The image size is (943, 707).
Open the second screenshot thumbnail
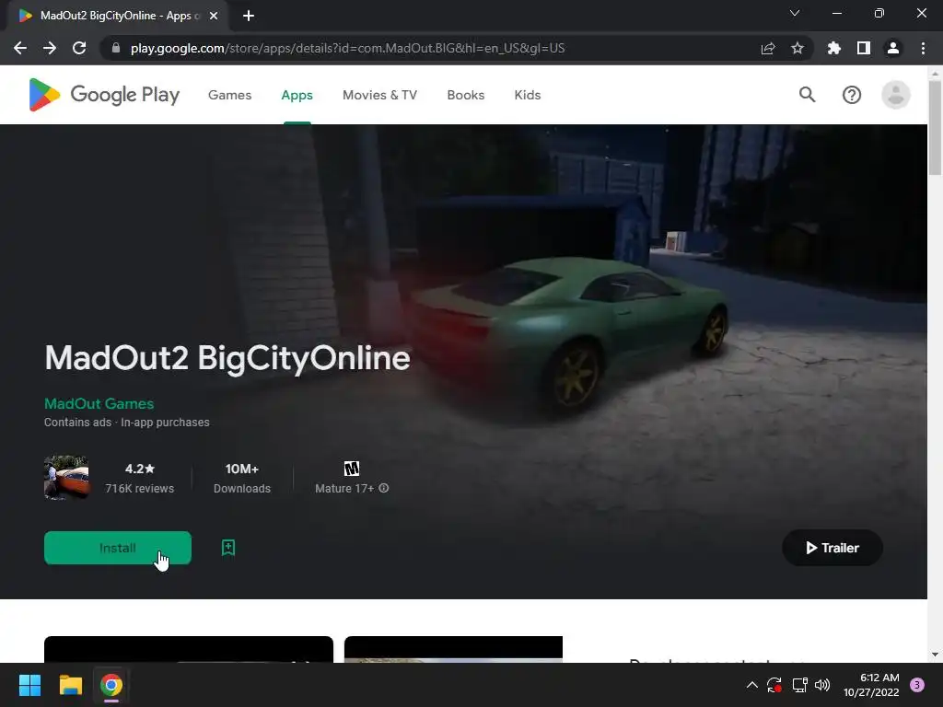coord(453,649)
